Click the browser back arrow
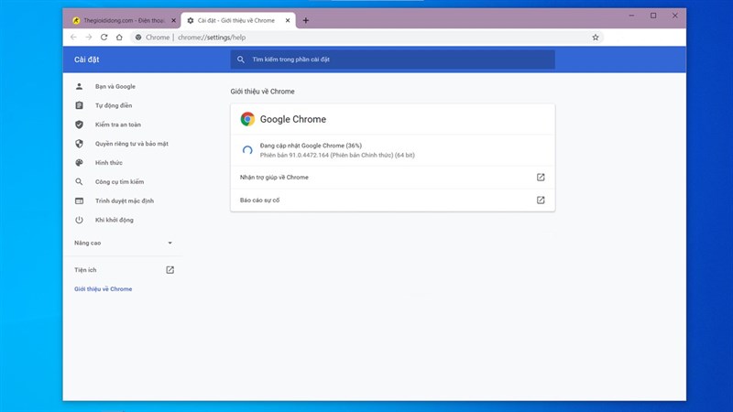 tap(73, 38)
